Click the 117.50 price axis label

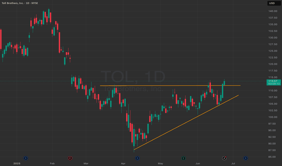pos(273,71)
